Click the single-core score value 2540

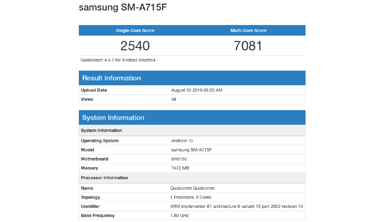click(135, 46)
